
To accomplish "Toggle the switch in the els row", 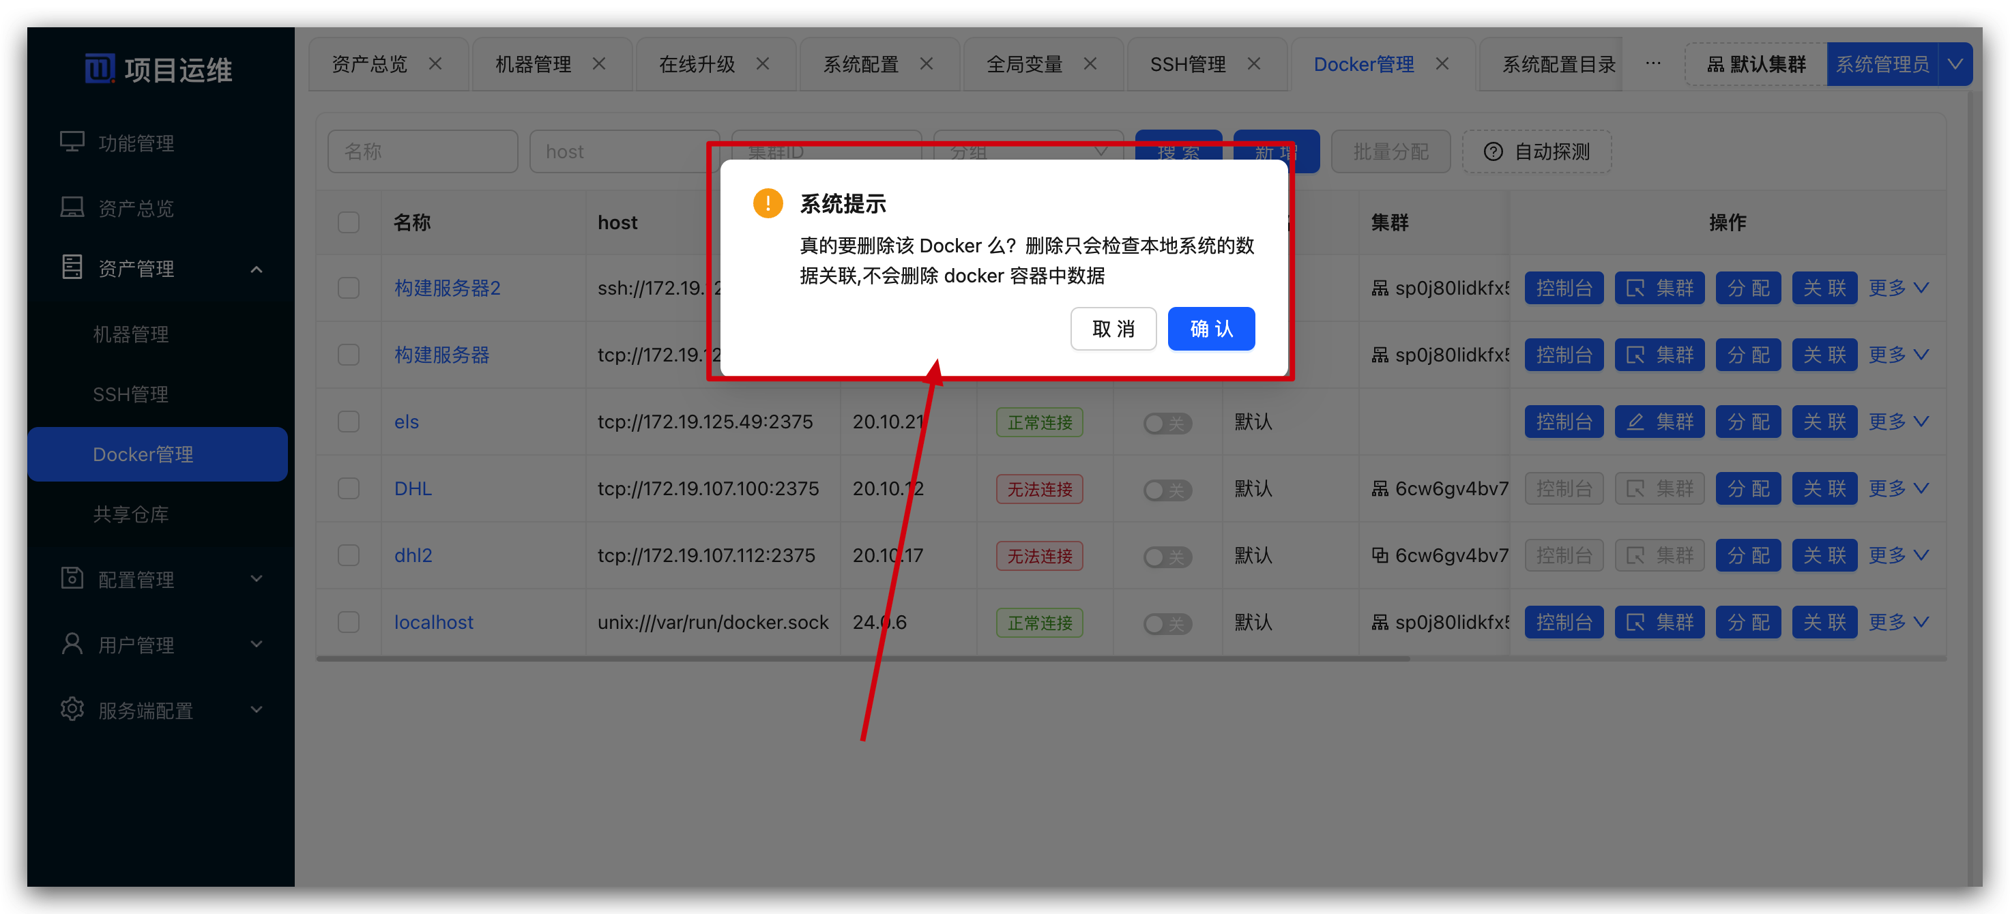I will [x=1167, y=423].
